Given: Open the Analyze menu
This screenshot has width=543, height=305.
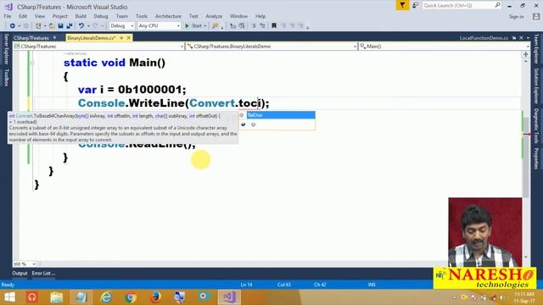Looking at the screenshot, I should point(214,16).
